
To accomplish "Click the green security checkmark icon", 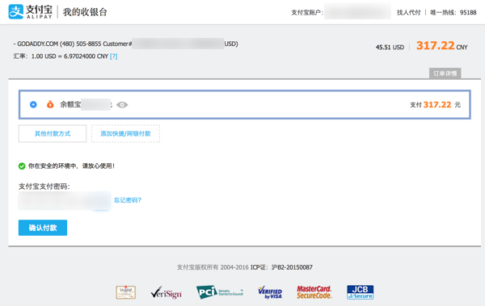I will point(22,166).
